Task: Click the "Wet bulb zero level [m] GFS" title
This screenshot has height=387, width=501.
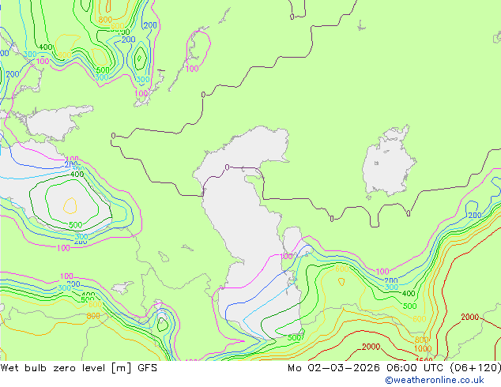Action: pos(79,368)
